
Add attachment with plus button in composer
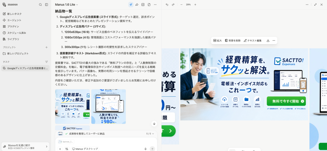pyautogui.click(x=60, y=149)
